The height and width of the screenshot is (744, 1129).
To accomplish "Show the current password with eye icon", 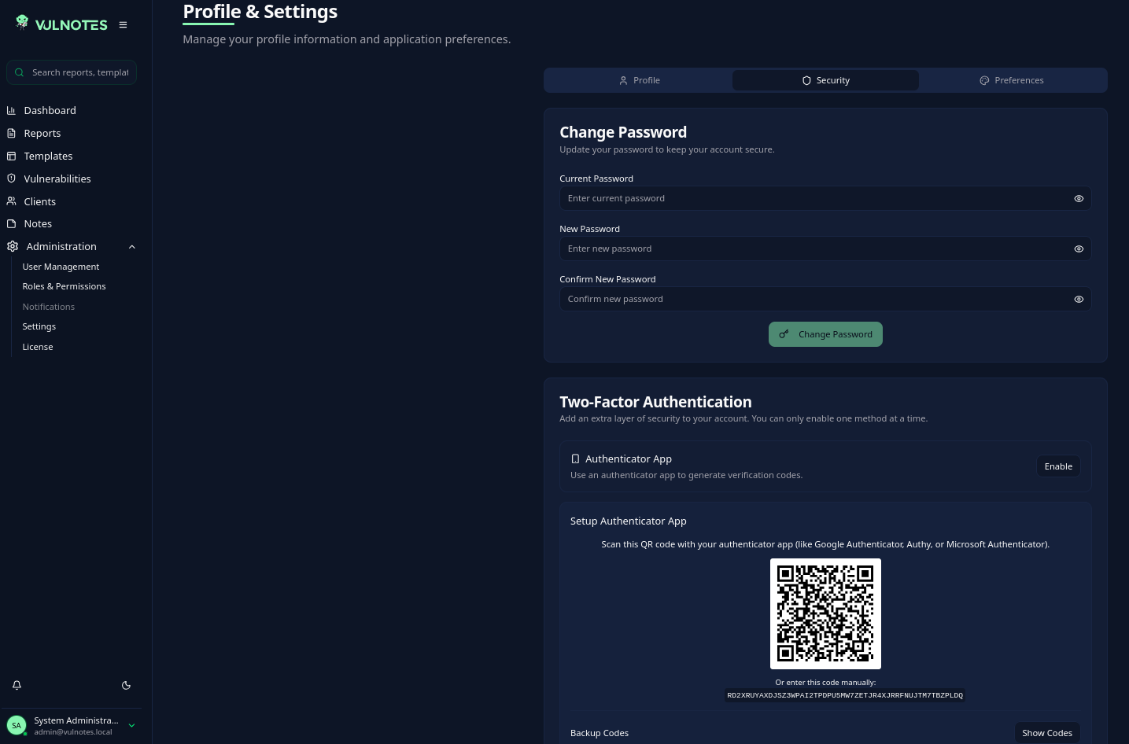I will pos(1079,199).
